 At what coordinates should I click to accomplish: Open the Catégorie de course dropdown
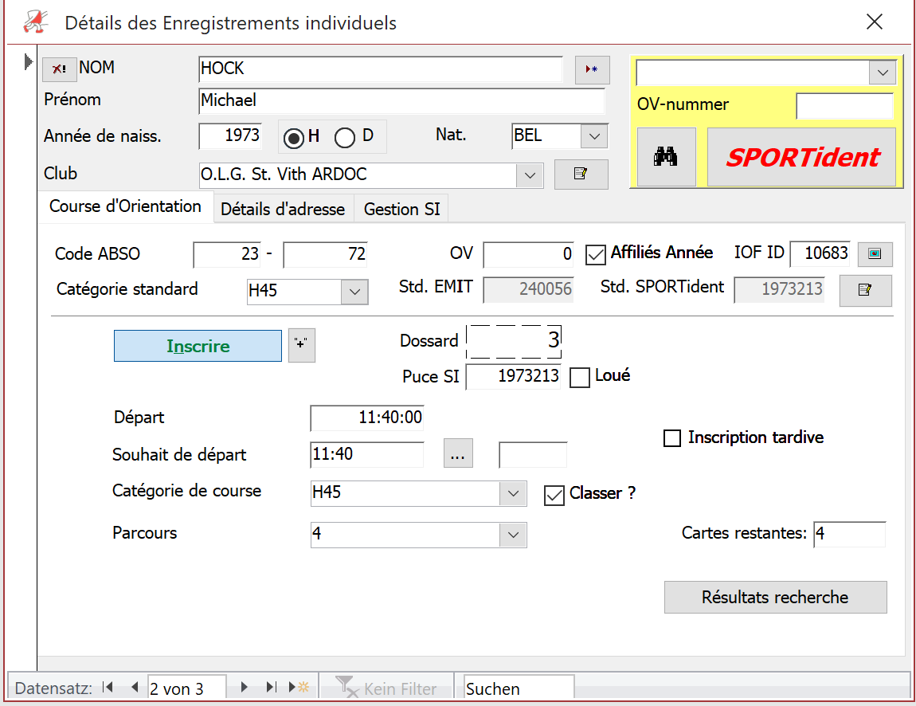tap(513, 493)
